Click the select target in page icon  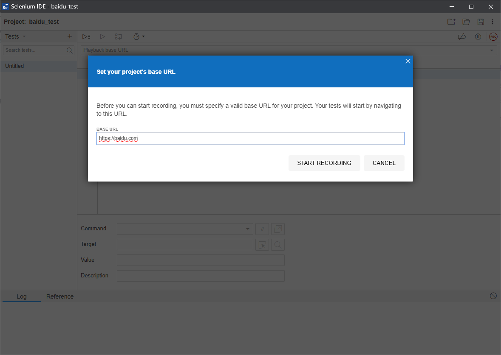[262, 245]
